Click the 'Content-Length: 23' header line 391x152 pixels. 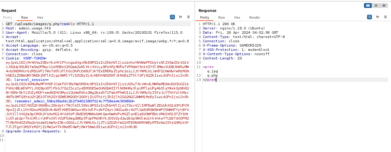click(222, 58)
